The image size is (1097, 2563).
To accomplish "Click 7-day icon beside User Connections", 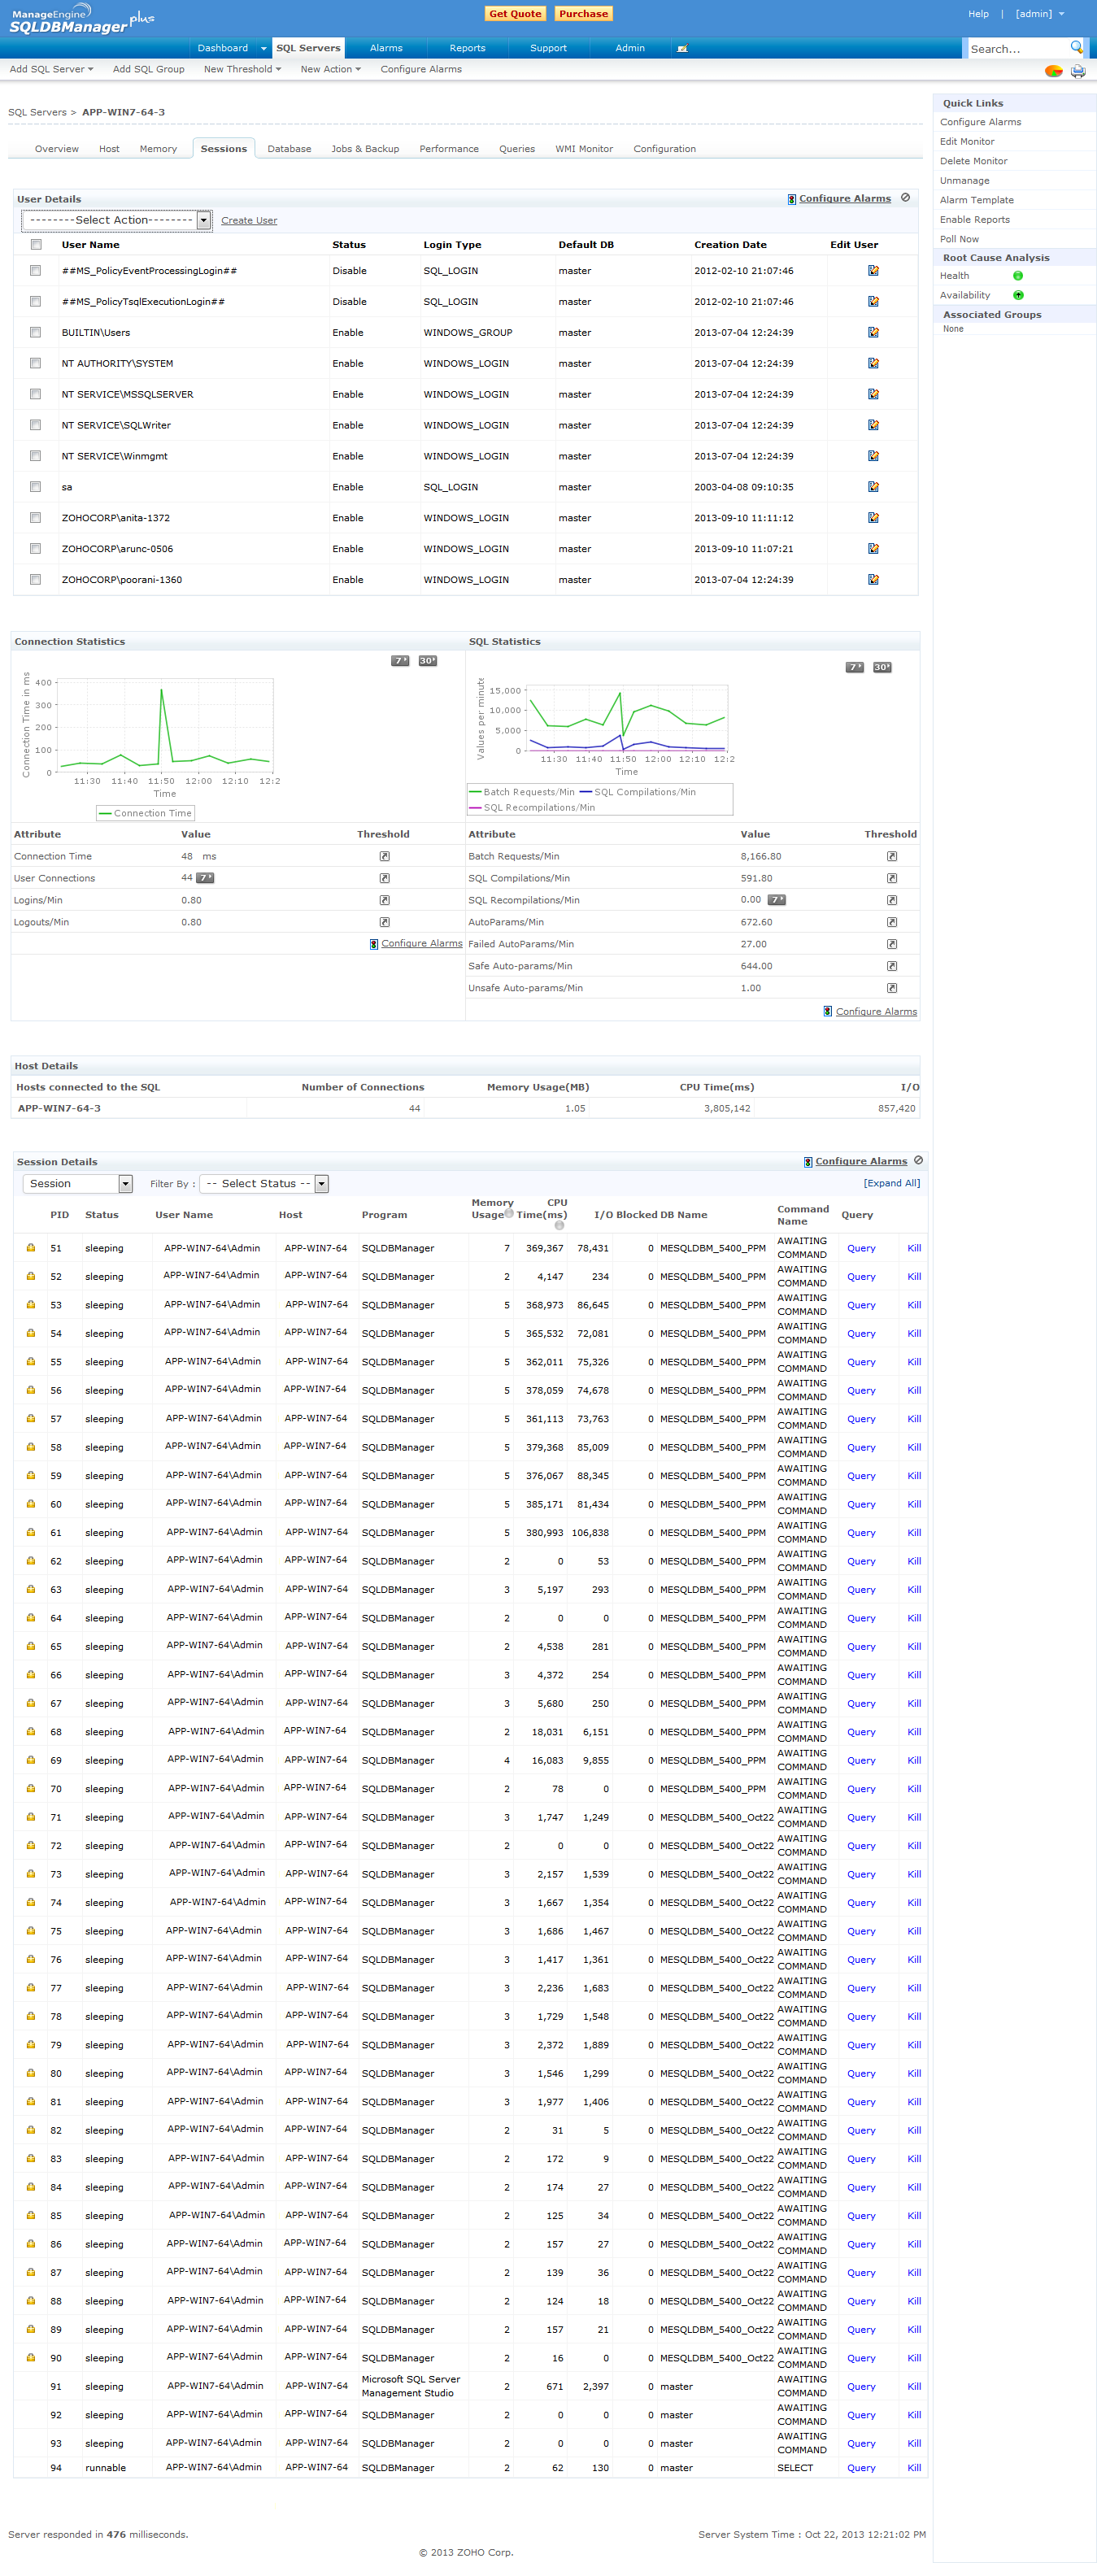I will tap(205, 877).
